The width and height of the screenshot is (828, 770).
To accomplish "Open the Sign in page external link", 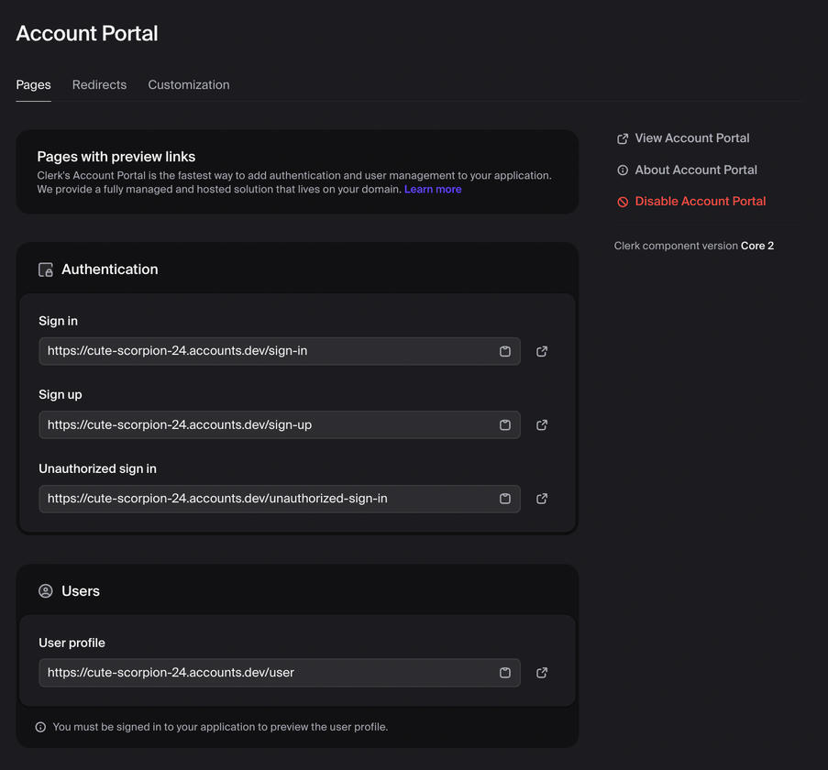I will click(541, 351).
